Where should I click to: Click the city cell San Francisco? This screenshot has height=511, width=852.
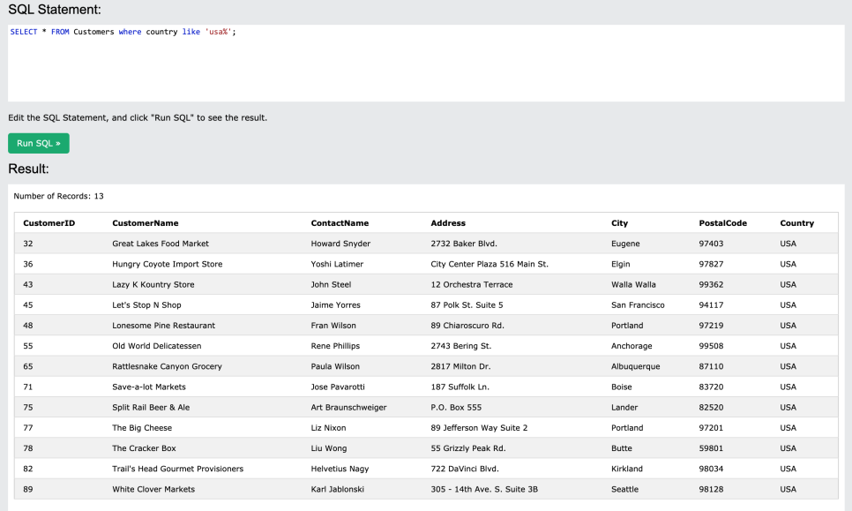coord(638,305)
